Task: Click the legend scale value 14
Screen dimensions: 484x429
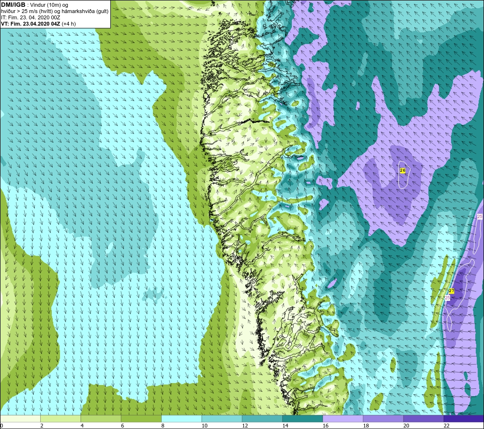Action: 285,426
